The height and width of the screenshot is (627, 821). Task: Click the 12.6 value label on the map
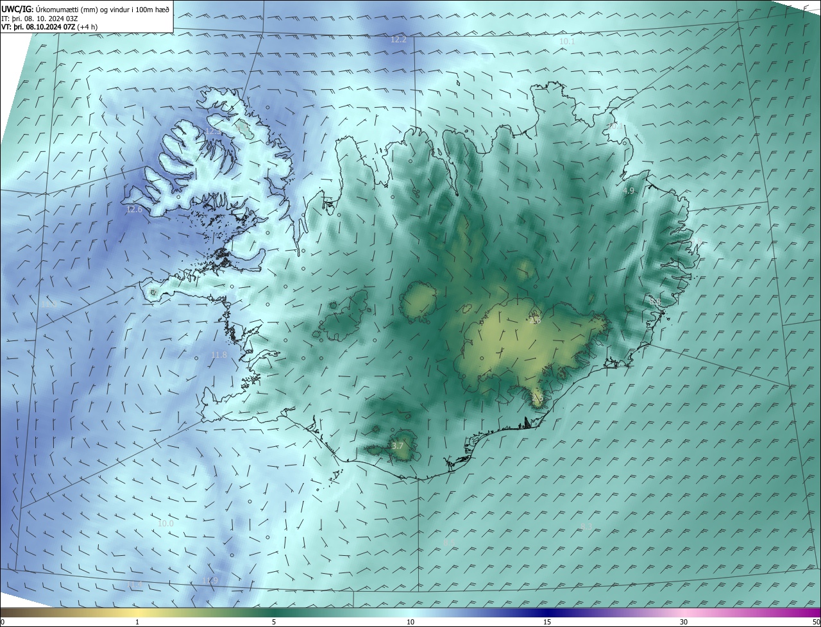(x=133, y=210)
